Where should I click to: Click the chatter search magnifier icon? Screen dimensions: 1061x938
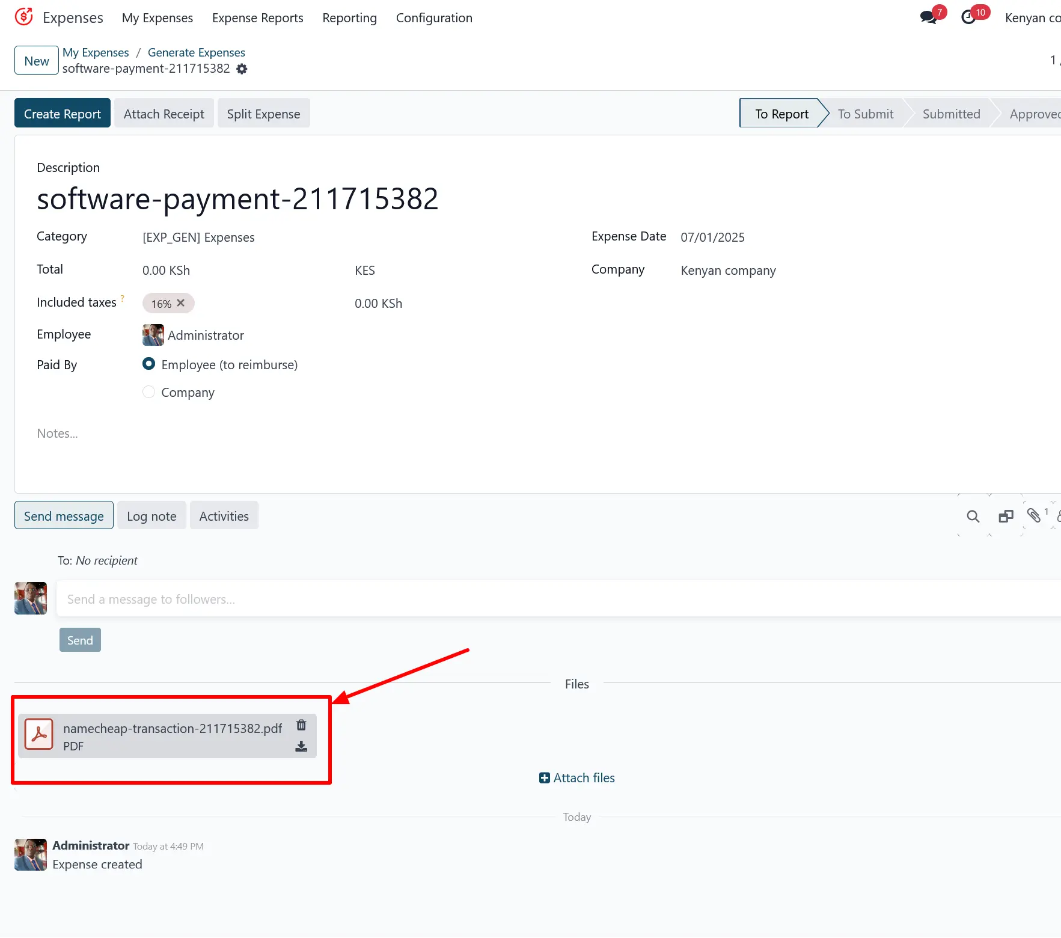click(973, 516)
